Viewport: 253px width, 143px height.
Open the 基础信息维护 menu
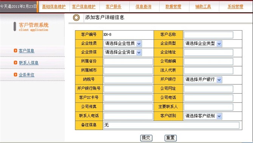point(54,7)
